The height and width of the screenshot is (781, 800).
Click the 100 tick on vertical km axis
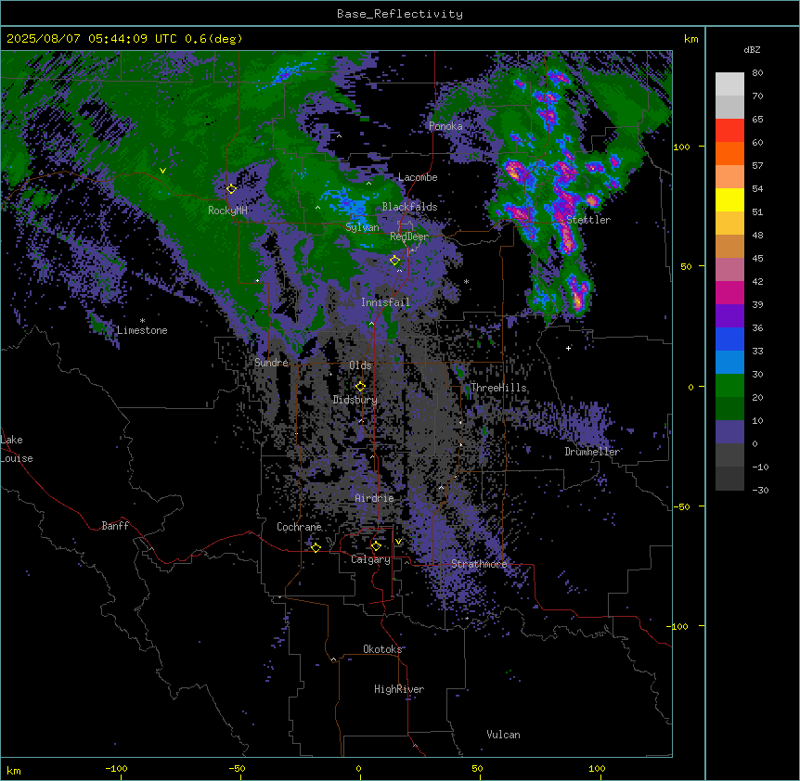pos(681,147)
